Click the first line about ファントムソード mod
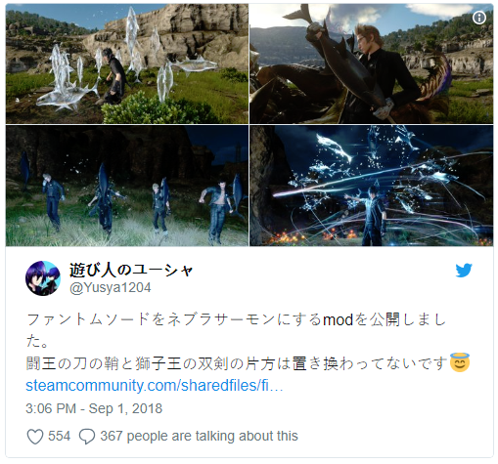The height and width of the screenshot is (464, 498). click(x=236, y=330)
